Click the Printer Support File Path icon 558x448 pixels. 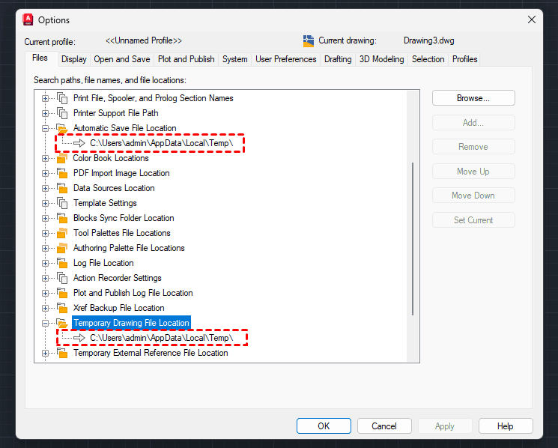62,113
